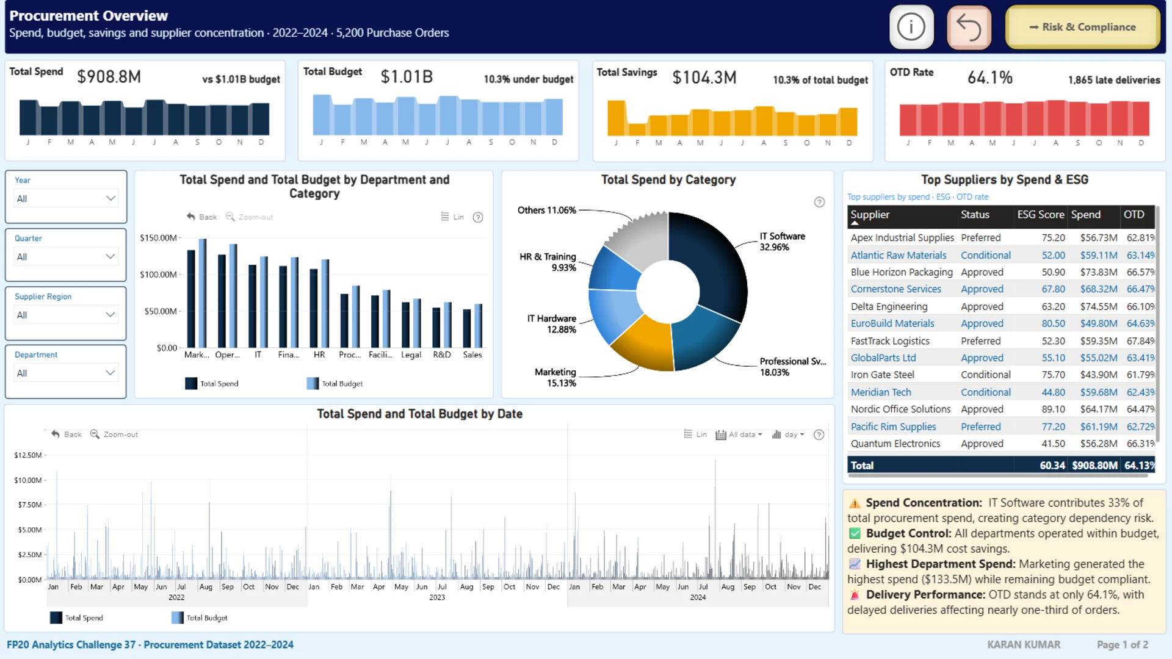Toggle Total Spend legend in date chart
The width and height of the screenshot is (1172, 659).
[x=77, y=618]
